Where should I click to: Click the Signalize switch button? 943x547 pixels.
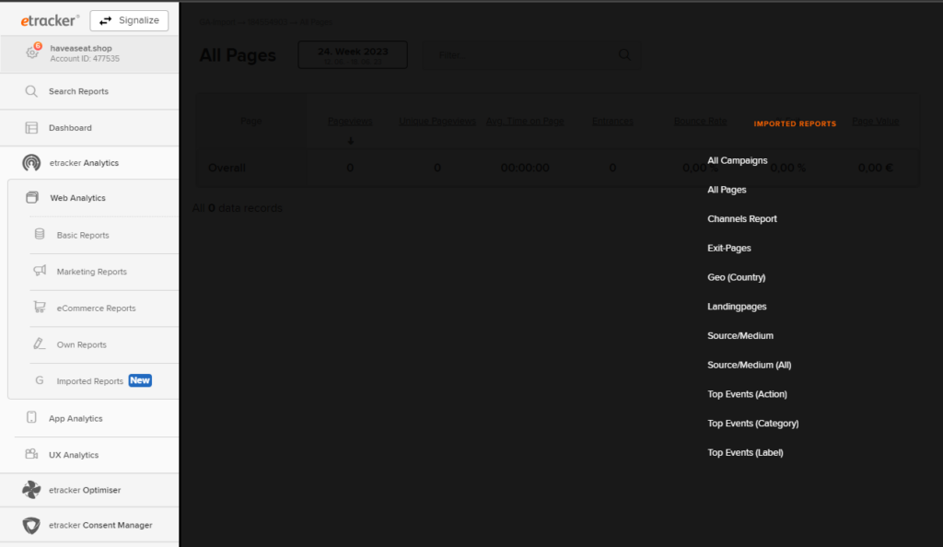pyautogui.click(x=129, y=20)
